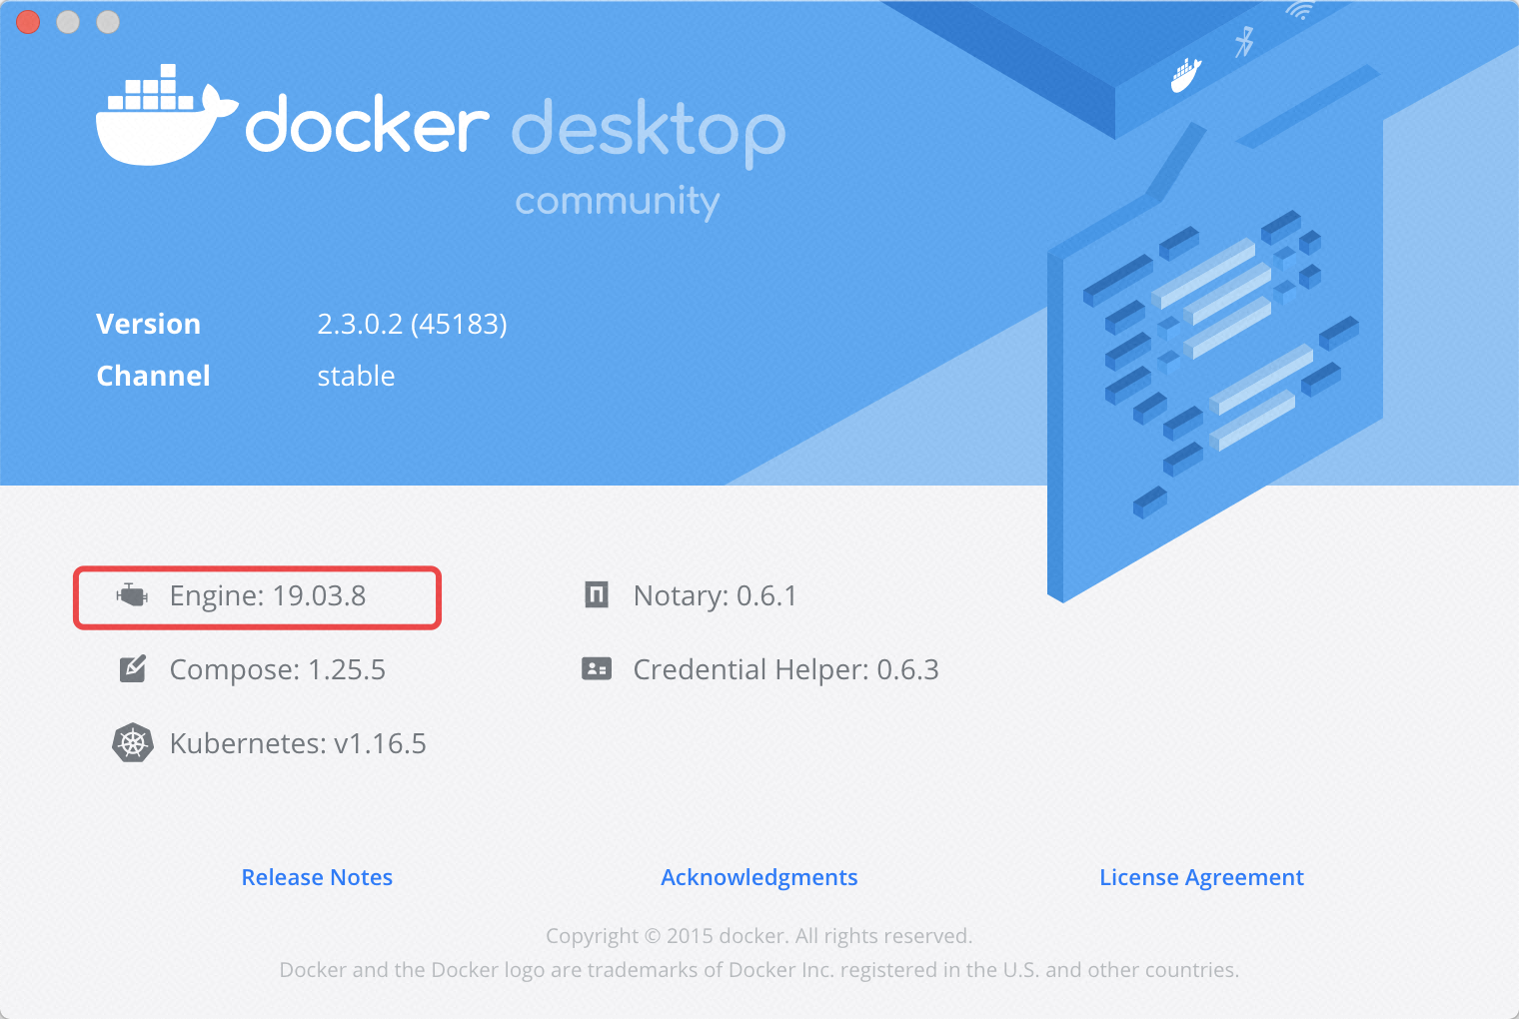Click the circuit board illustration

1219,370
